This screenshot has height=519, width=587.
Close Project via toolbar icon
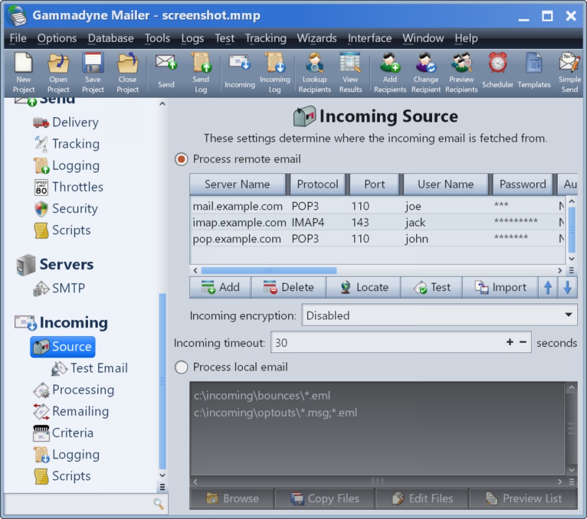point(128,72)
